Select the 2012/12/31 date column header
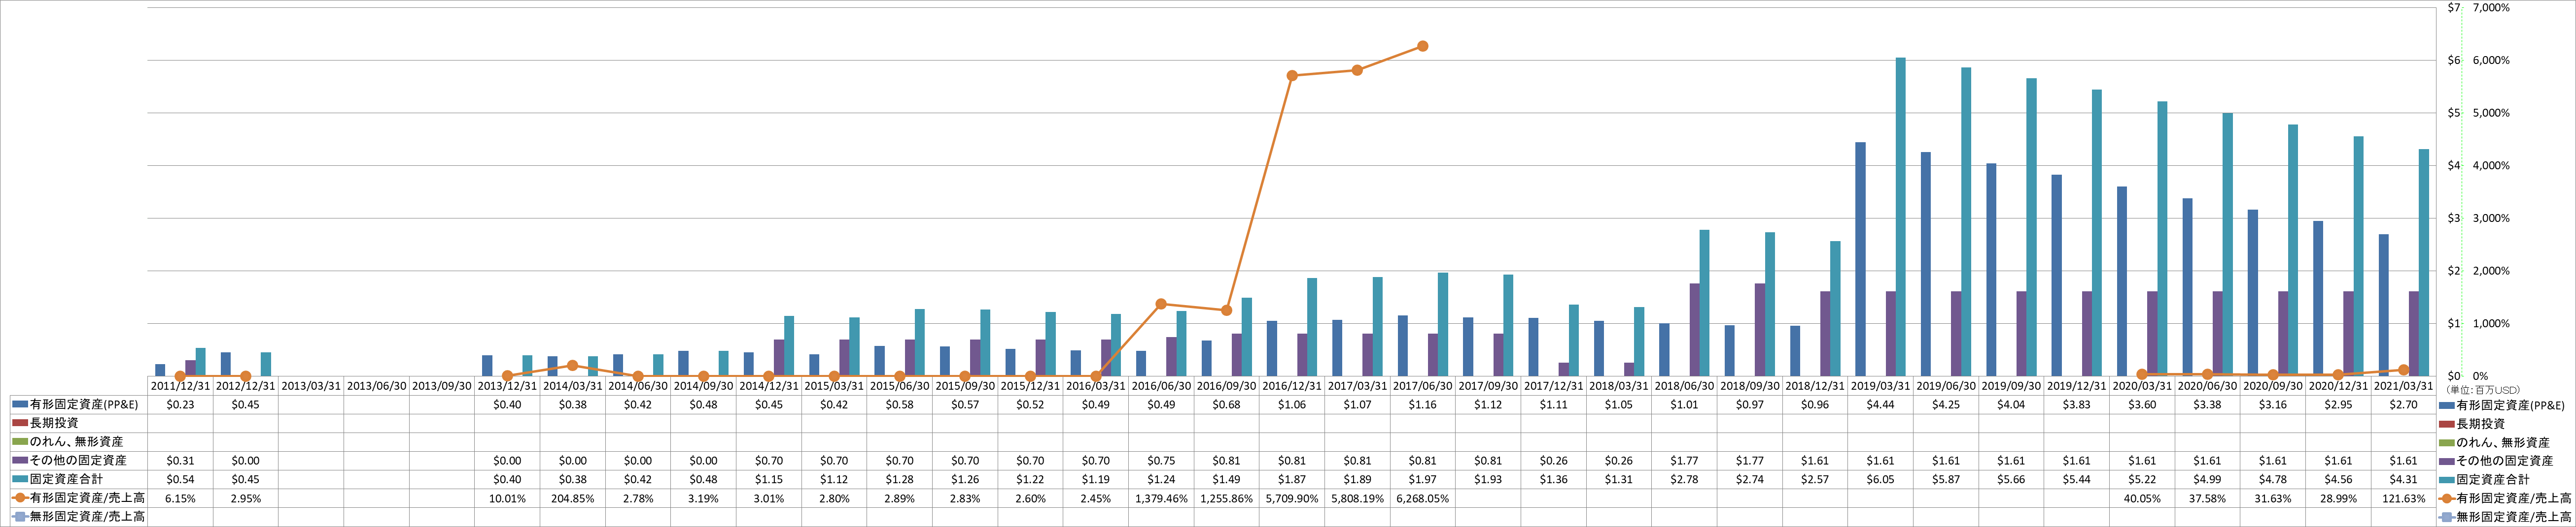Image resolution: width=2576 pixels, height=527 pixels. 246,385
